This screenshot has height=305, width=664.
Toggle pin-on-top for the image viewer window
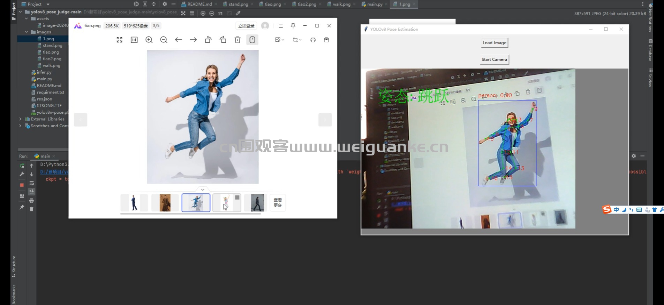click(x=293, y=26)
